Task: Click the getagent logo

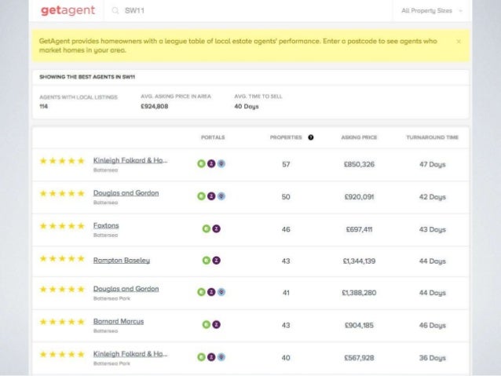Action: (68, 11)
